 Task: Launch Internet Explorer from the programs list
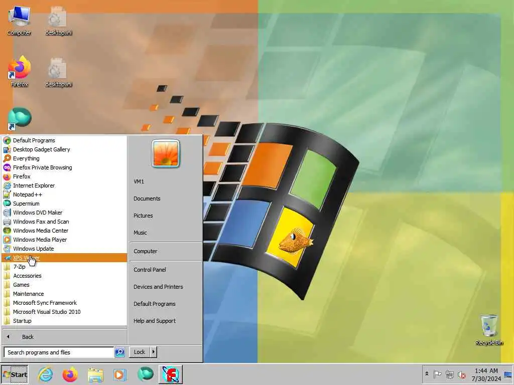[x=64, y=185]
